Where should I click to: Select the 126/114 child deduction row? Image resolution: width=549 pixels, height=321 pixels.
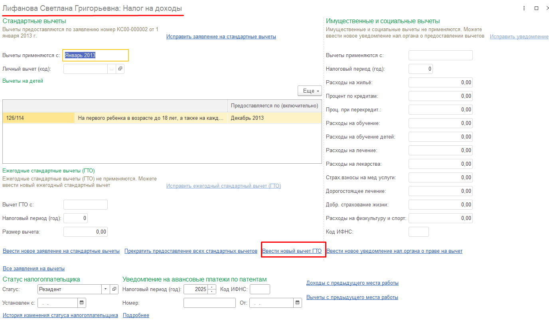pos(38,118)
